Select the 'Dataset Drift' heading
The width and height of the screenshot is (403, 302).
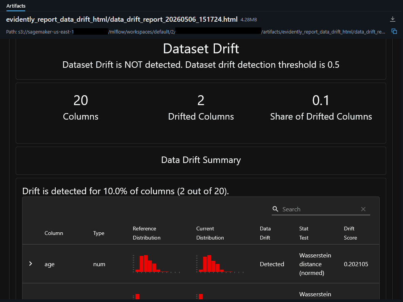click(201, 48)
